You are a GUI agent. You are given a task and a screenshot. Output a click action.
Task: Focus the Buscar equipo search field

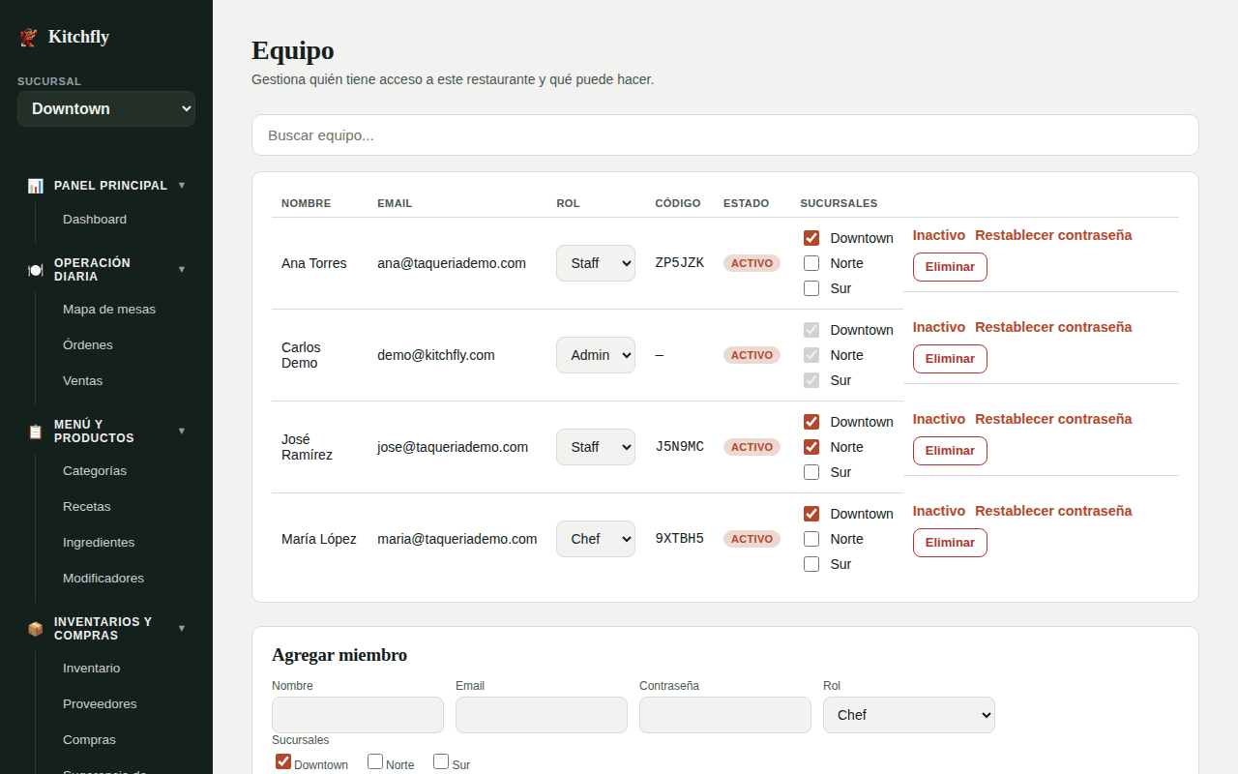click(x=725, y=135)
